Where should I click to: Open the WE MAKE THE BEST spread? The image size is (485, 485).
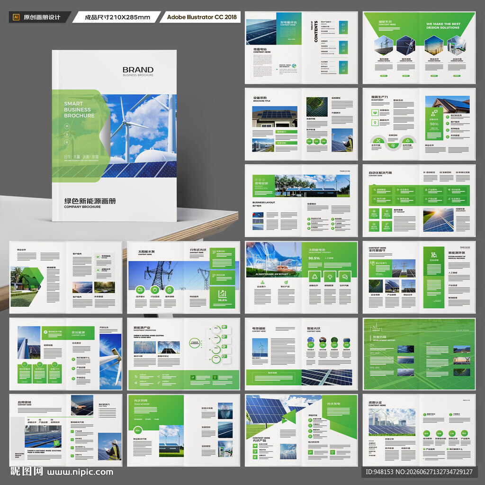click(x=419, y=48)
